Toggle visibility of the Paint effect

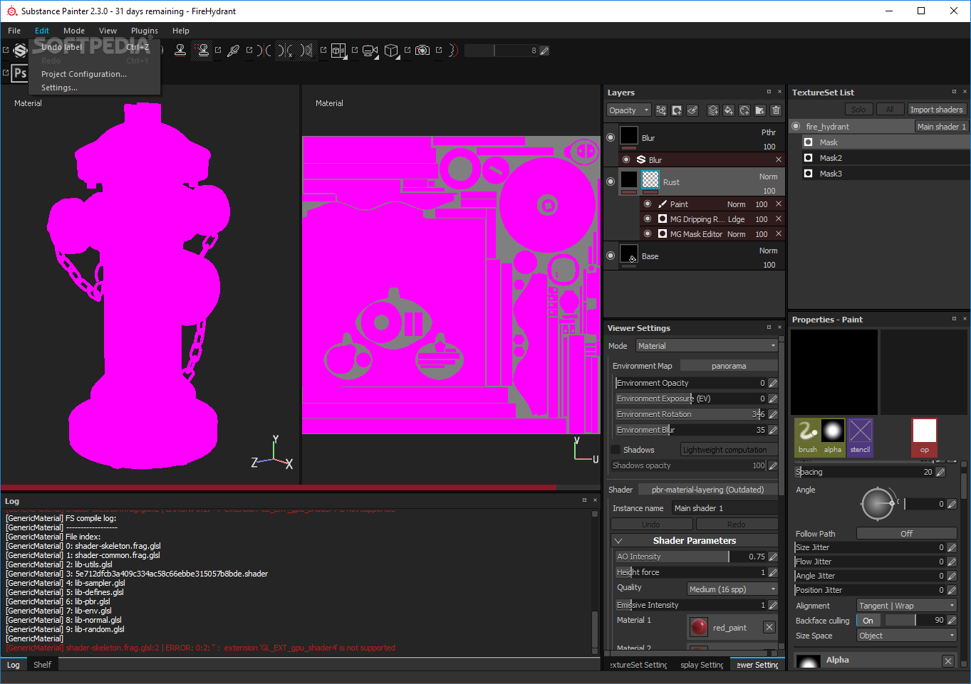[648, 204]
